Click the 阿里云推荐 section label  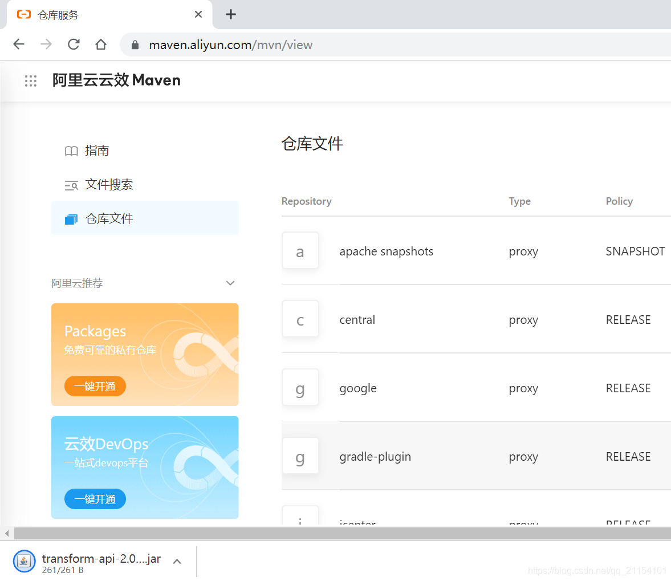77,283
